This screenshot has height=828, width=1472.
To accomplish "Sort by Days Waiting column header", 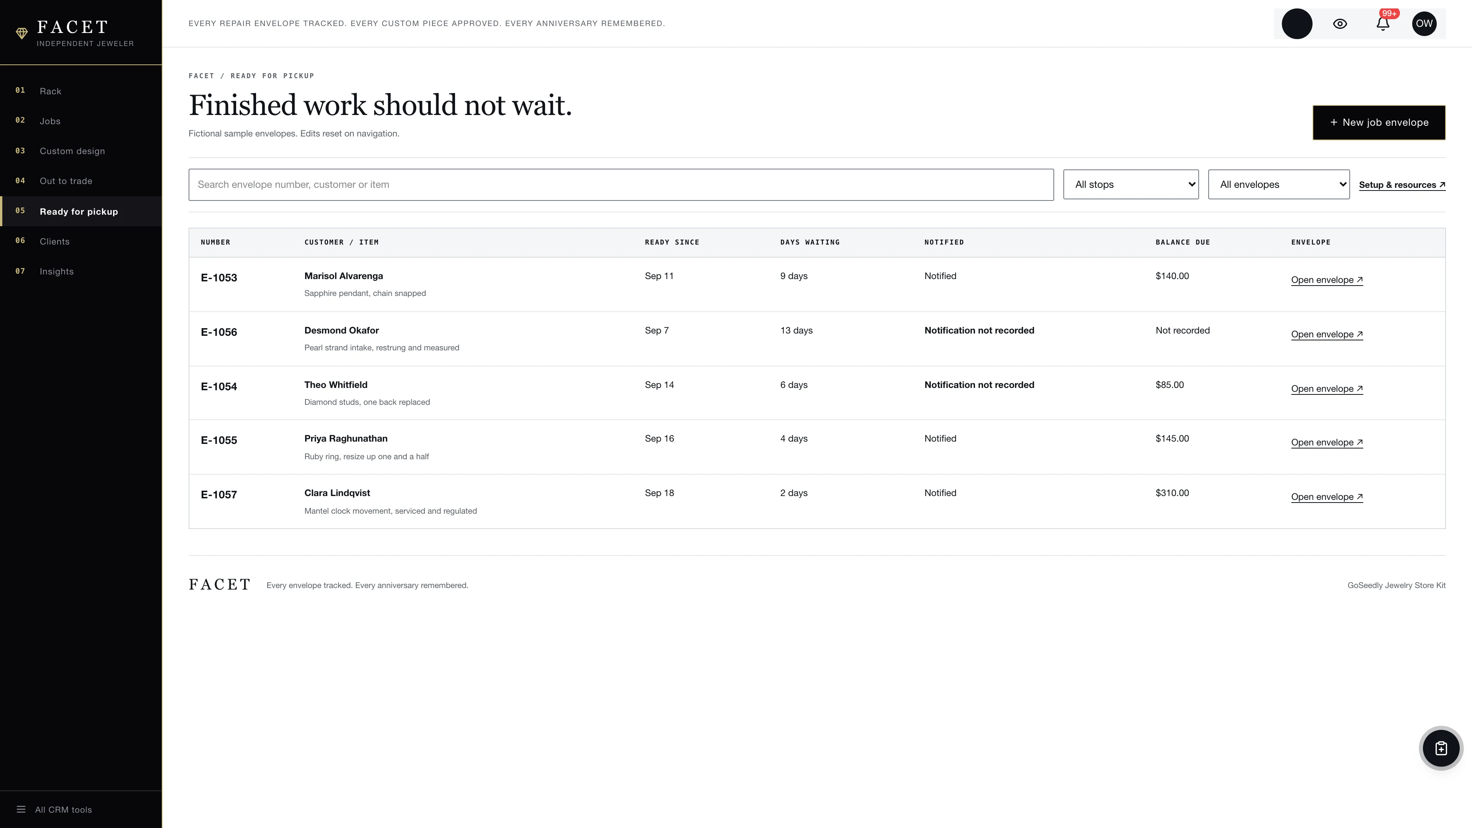I will pos(810,242).
